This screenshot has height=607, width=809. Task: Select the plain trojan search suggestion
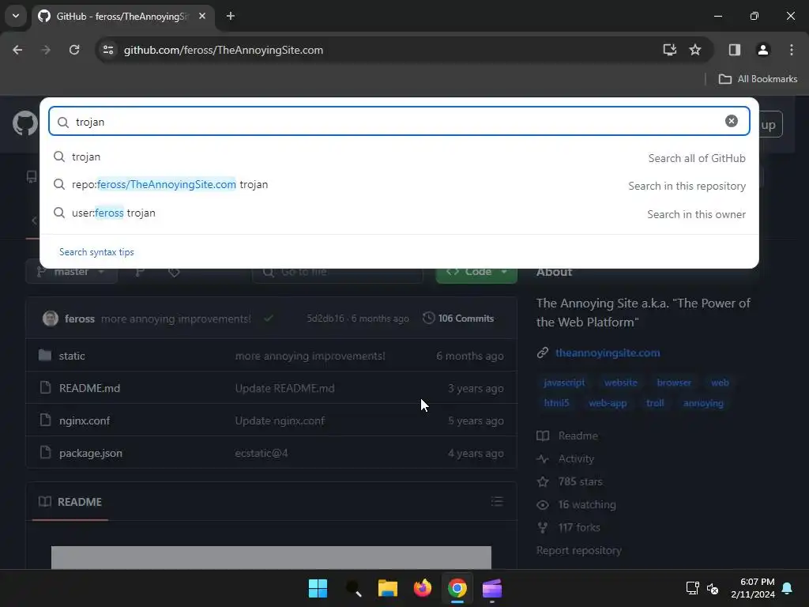[399, 157]
